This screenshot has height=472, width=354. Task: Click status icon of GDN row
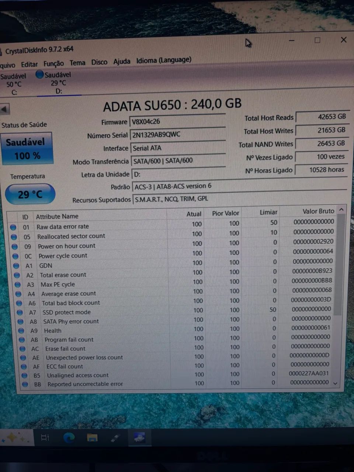tap(16, 265)
